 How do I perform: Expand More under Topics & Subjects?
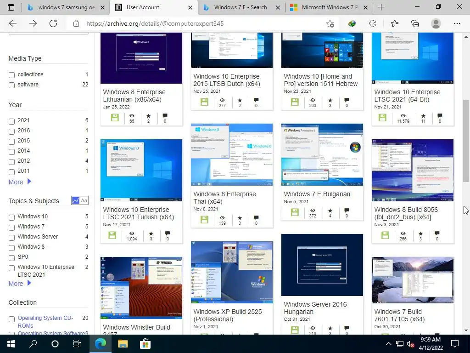[x=20, y=283]
